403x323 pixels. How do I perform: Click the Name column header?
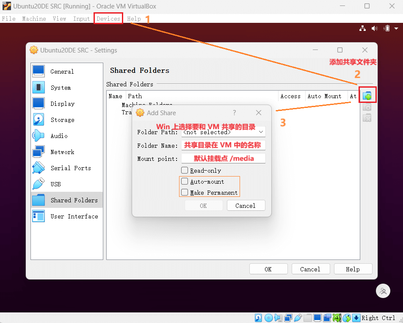tap(116, 96)
